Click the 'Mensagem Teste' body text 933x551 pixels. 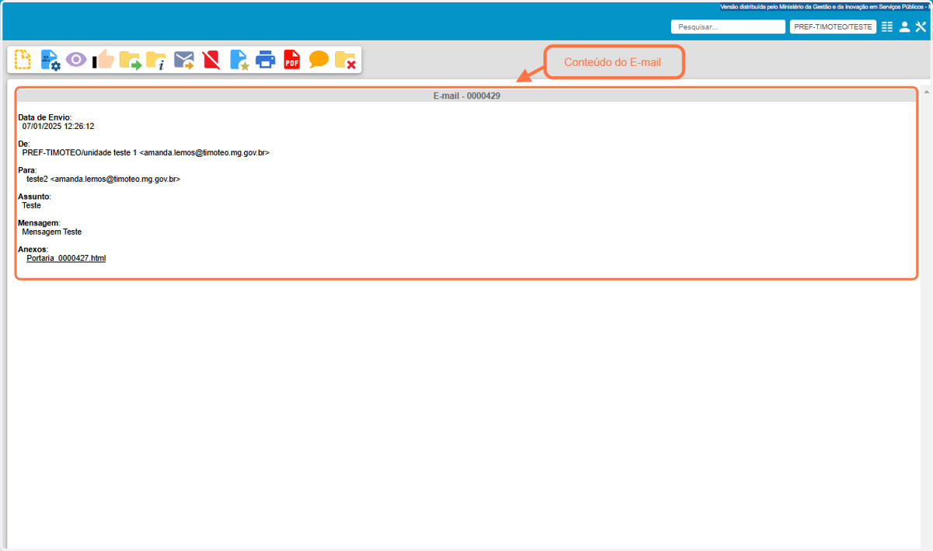(x=51, y=232)
